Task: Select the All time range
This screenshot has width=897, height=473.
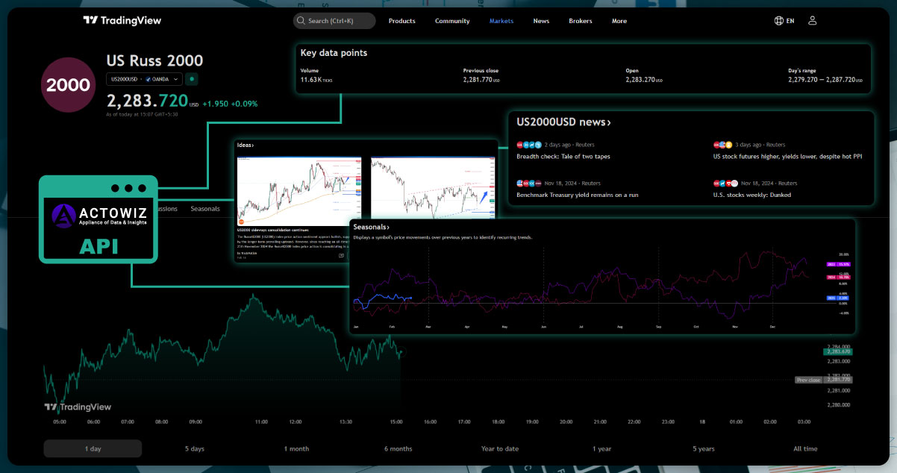Action: click(x=805, y=448)
